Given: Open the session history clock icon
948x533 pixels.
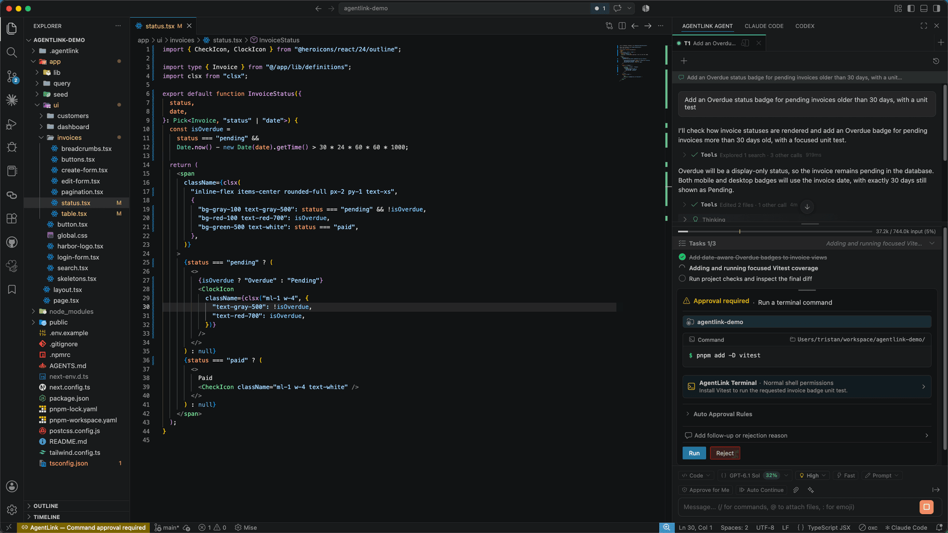Looking at the screenshot, I should tap(936, 61).
